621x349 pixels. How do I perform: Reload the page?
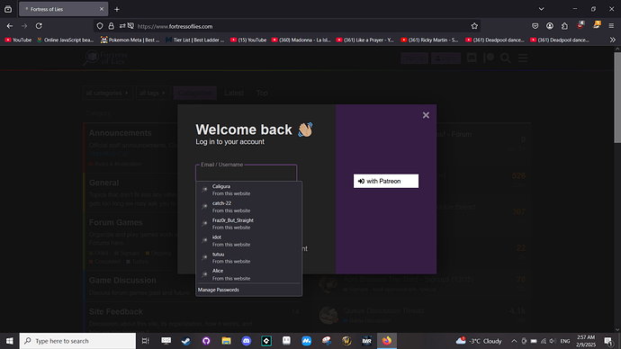coord(39,26)
